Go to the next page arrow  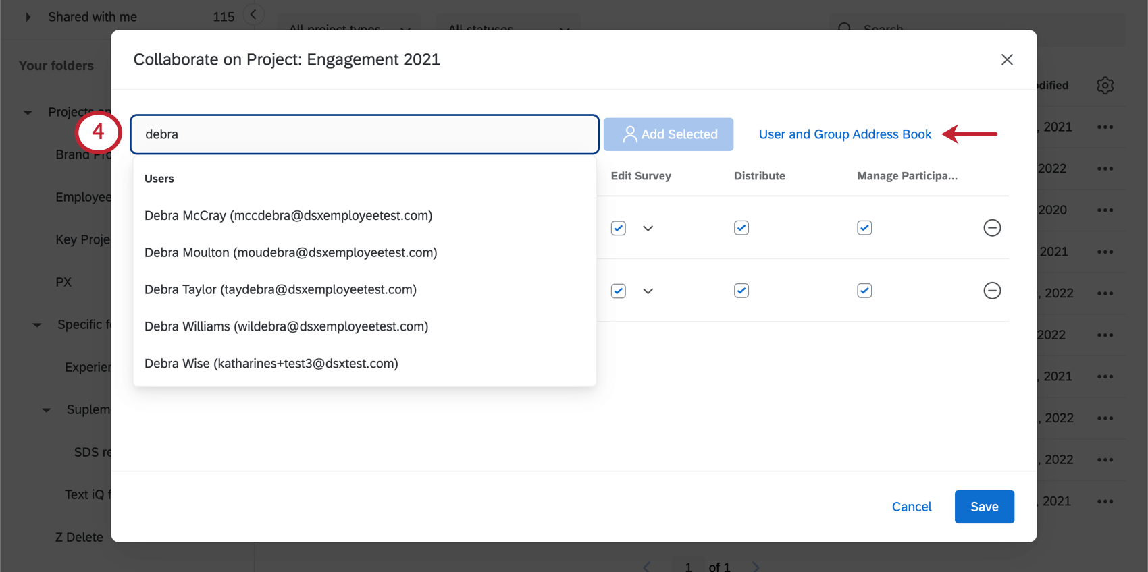[756, 567]
